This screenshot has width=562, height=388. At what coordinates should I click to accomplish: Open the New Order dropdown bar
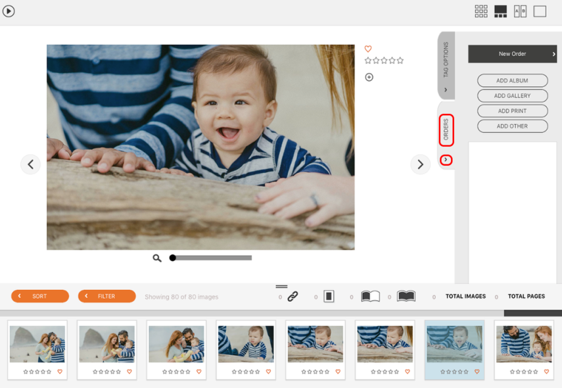tap(512, 54)
